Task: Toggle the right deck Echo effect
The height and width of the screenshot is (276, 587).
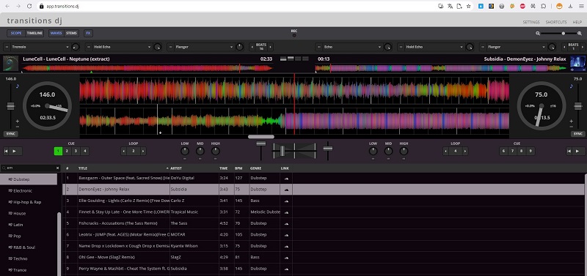Action: click(x=319, y=47)
